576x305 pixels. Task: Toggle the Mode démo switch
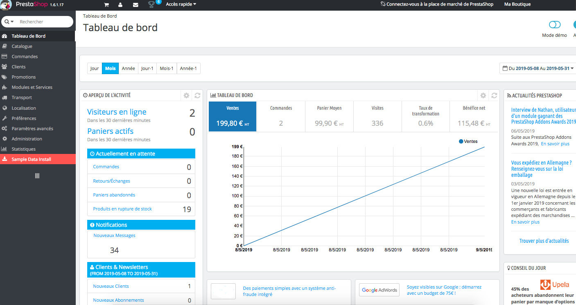click(555, 25)
